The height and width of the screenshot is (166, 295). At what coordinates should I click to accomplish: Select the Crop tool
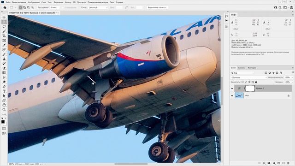[x=4, y=36]
